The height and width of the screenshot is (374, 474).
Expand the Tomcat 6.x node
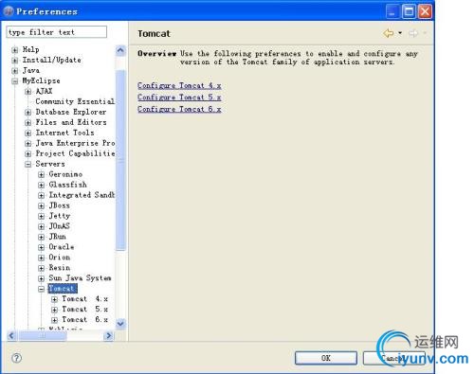click(x=54, y=320)
